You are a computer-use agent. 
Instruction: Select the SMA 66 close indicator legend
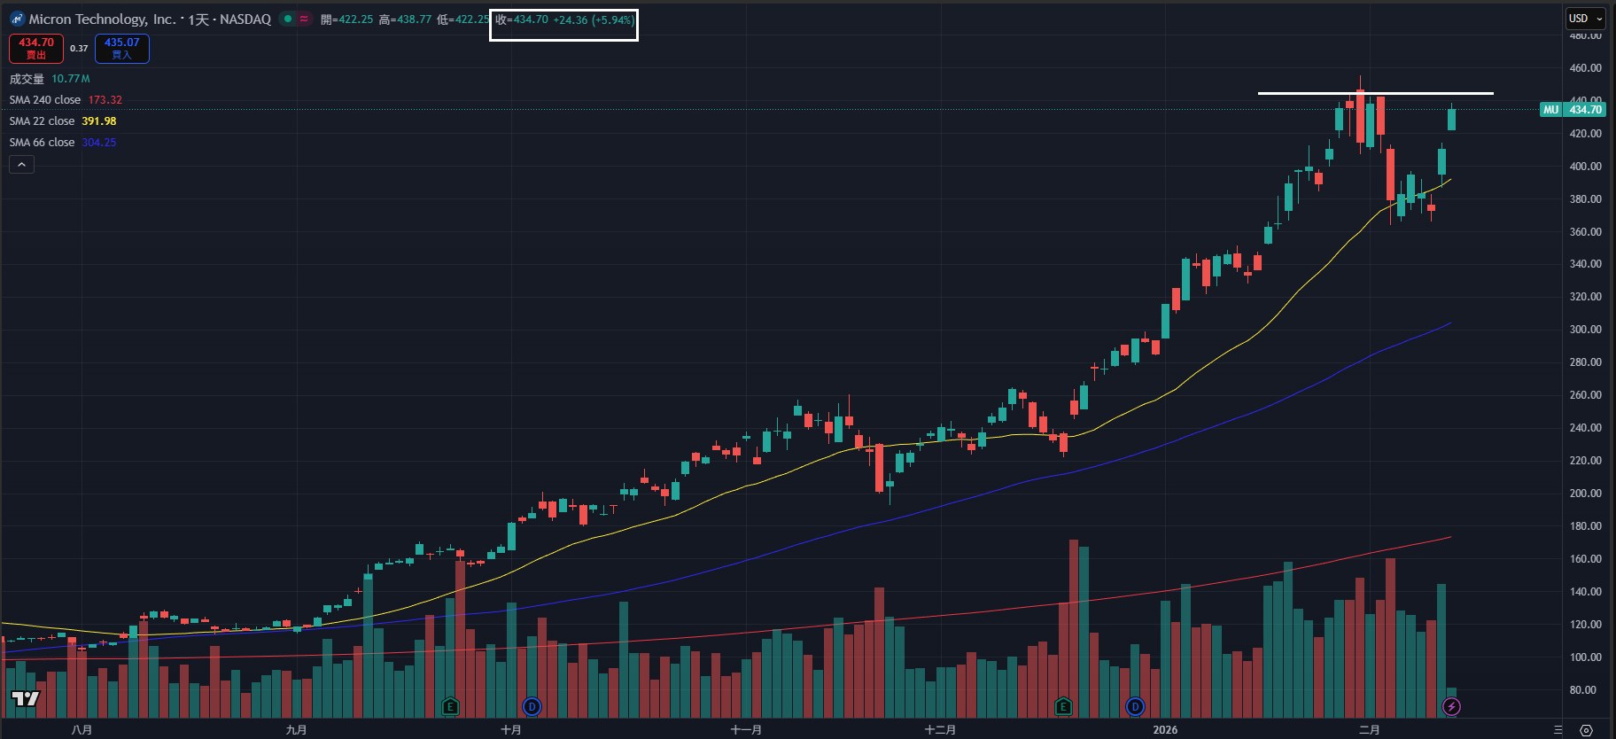(x=43, y=143)
